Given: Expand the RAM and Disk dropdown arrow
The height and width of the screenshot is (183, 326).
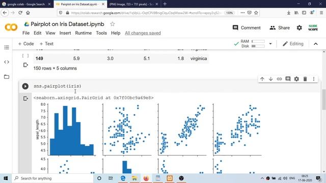Looking at the screenshot, I should point(270,44).
